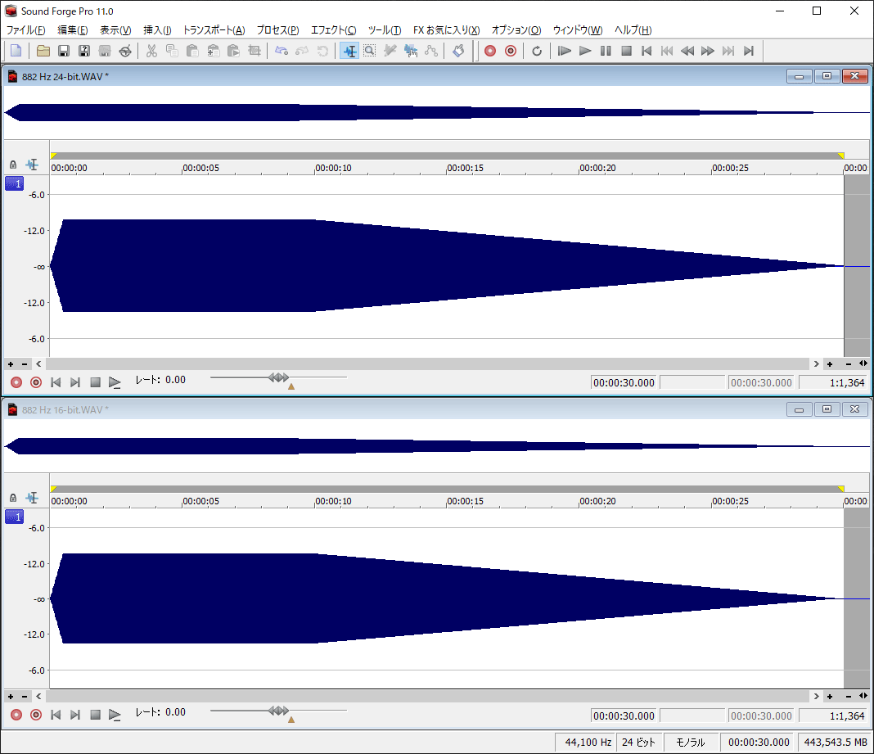Open the ツール(T) menu
The height and width of the screenshot is (754, 874).
[385, 30]
